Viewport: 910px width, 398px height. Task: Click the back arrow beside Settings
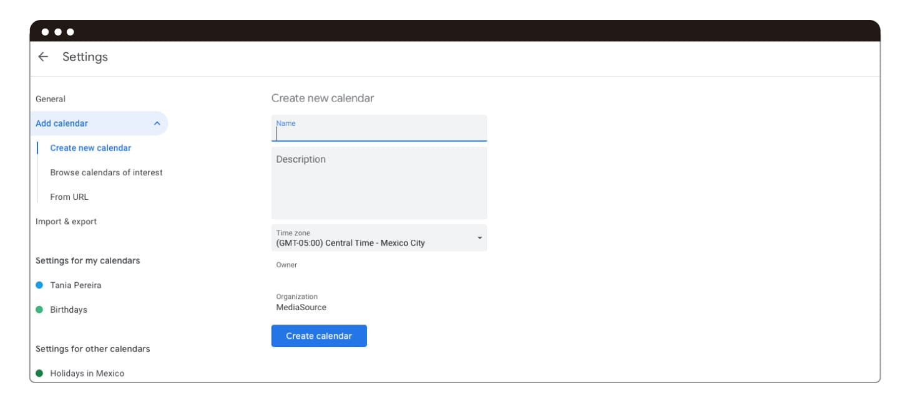[x=43, y=57]
